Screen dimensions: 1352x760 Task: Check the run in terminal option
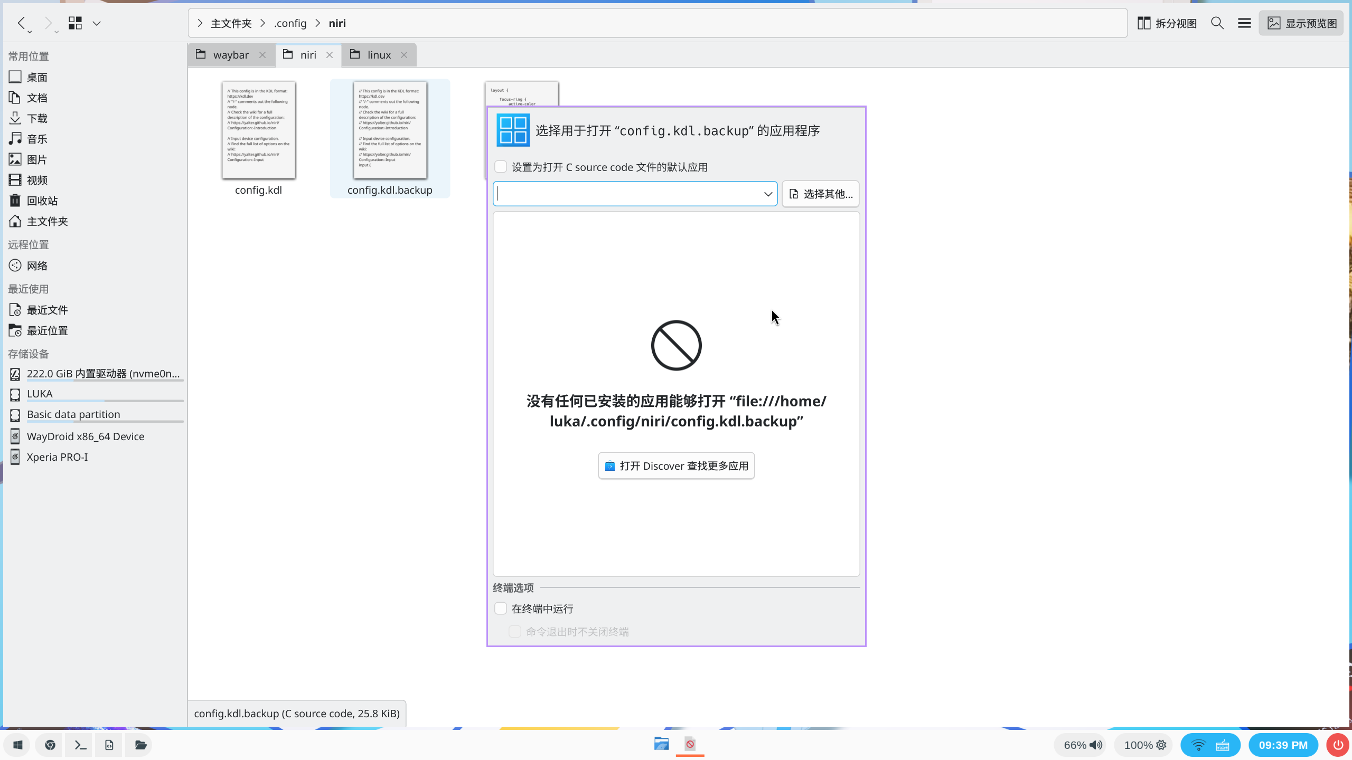coord(501,609)
